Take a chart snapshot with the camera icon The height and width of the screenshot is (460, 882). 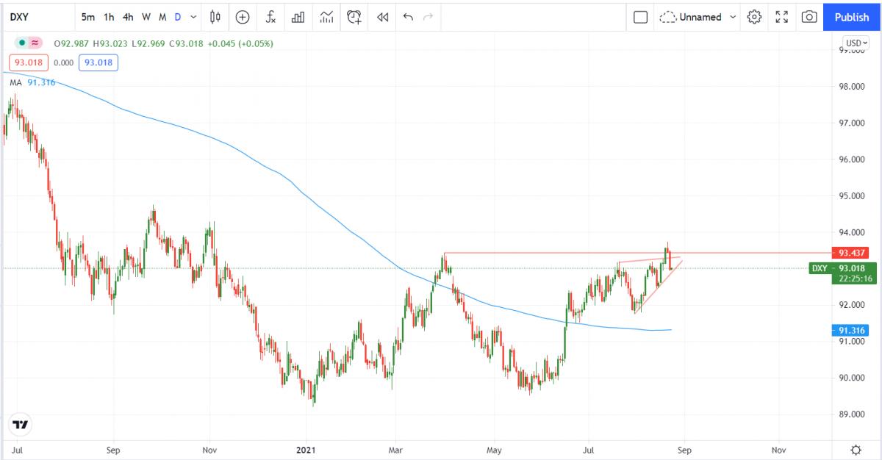click(809, 17)
